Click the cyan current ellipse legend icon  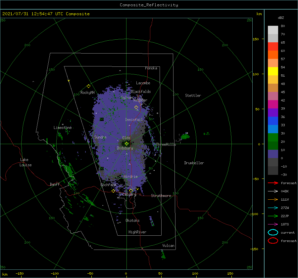click(273, 232)
